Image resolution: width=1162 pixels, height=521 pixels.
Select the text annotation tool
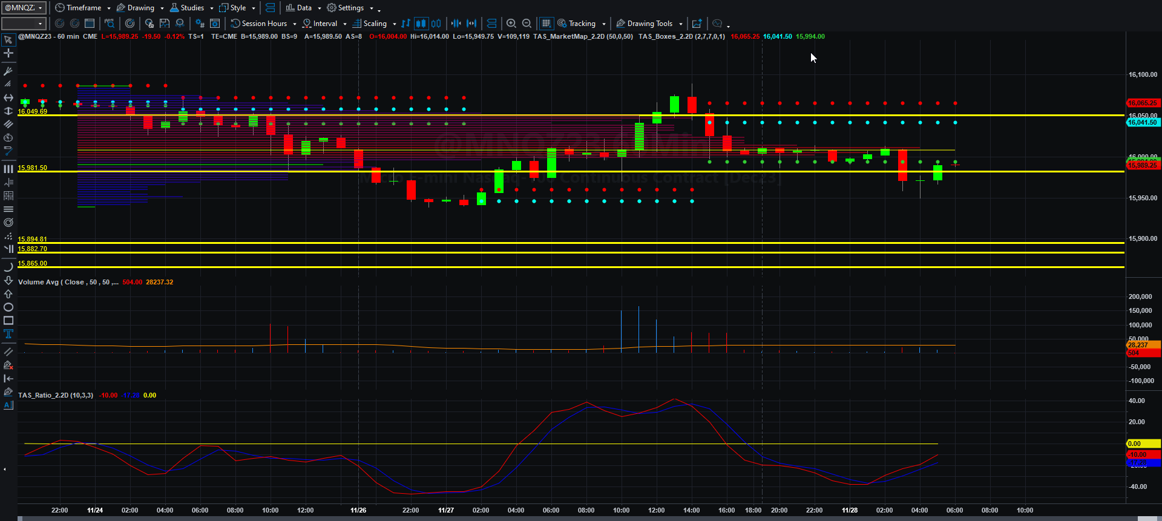(x=8, y=334)
